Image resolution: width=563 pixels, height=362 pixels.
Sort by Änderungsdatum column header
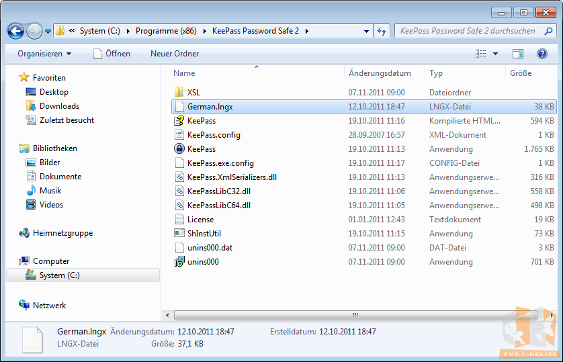(x=380, y=73)
